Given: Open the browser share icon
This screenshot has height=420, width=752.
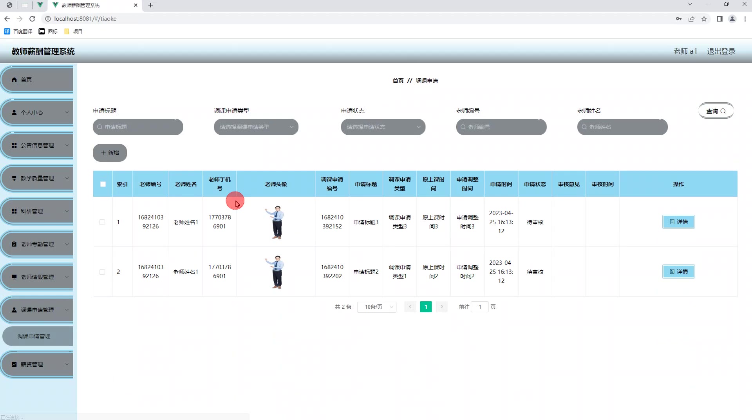Looking at the screenshot, I should (691, 19).
